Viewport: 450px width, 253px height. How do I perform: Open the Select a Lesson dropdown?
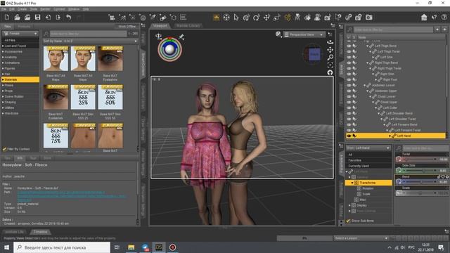361,238
